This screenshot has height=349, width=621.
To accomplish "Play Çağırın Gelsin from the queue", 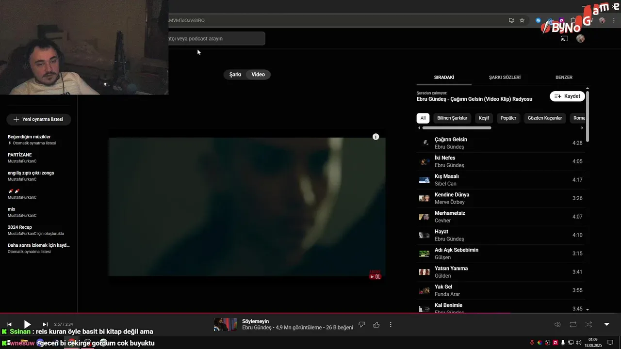I will [501, 143].
